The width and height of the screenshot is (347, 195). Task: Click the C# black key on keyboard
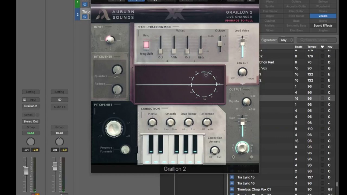click(151, 144)
